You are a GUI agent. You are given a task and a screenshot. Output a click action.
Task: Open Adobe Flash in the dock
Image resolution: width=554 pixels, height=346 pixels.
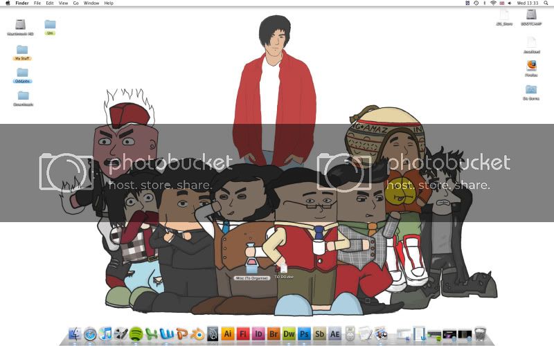(x=243, y=333)
